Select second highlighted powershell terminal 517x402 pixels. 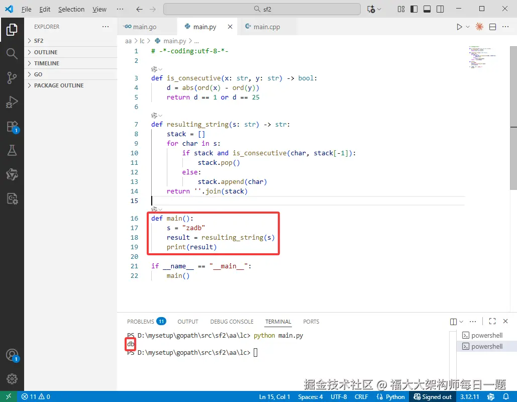pyautogui.click(x=487, y=346)
